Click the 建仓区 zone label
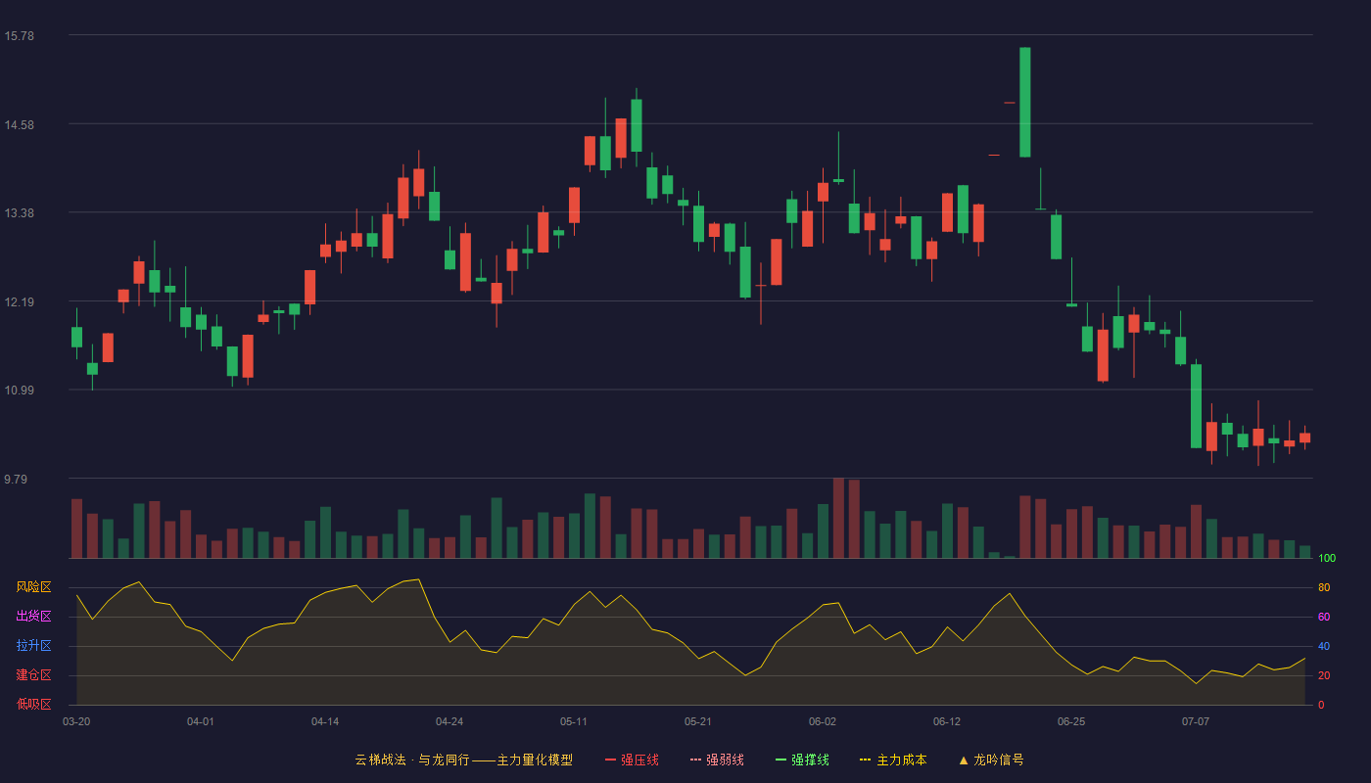Image resolution: width=1371 pixels, height=783 pixels. (33, 675)
